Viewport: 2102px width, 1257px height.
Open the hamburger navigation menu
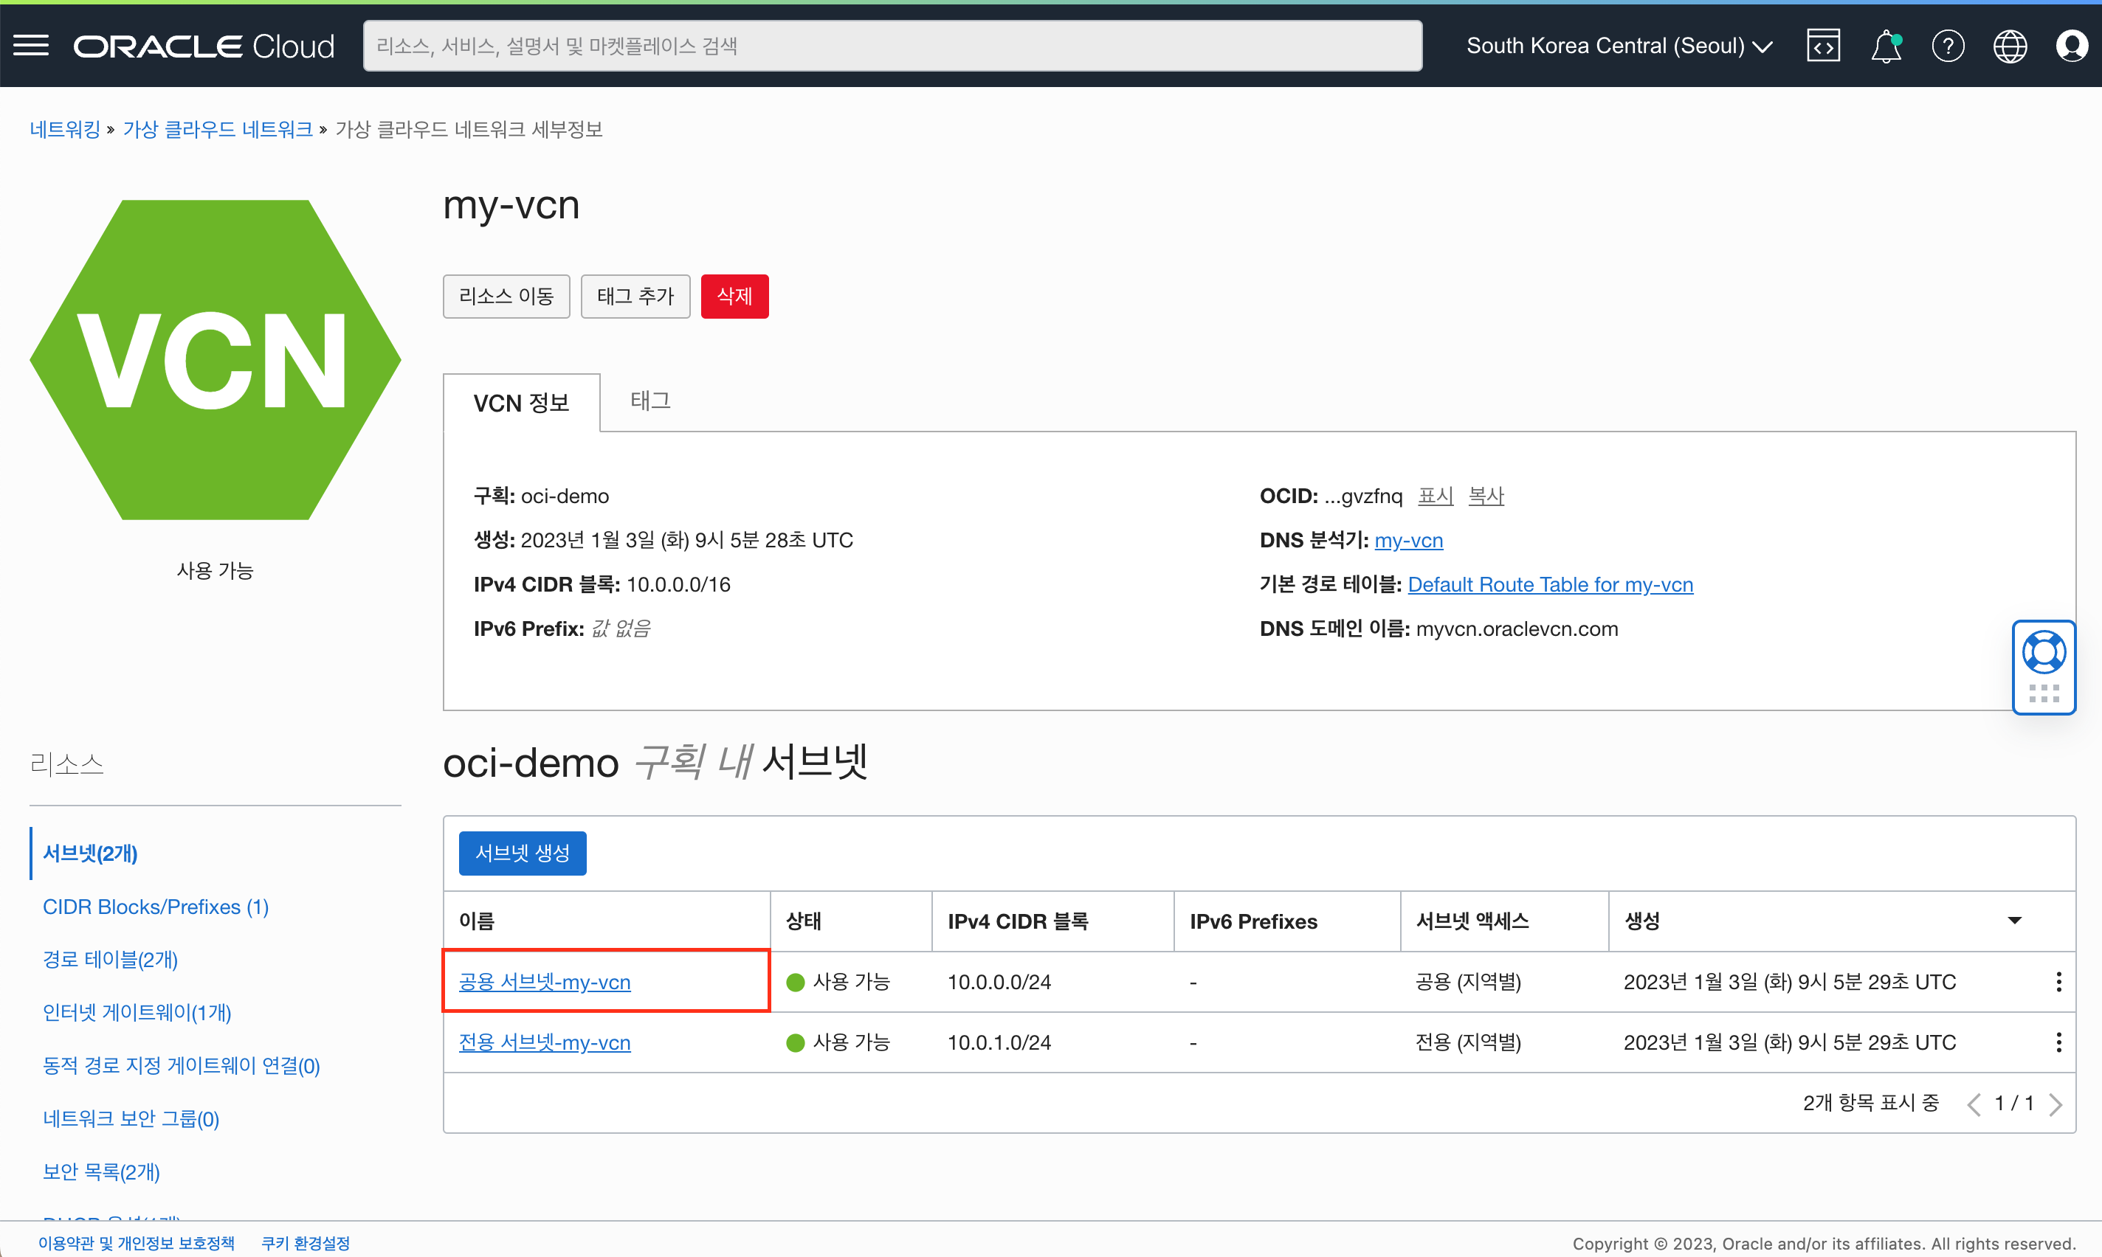pyautogui.click(x=31, y=46)
